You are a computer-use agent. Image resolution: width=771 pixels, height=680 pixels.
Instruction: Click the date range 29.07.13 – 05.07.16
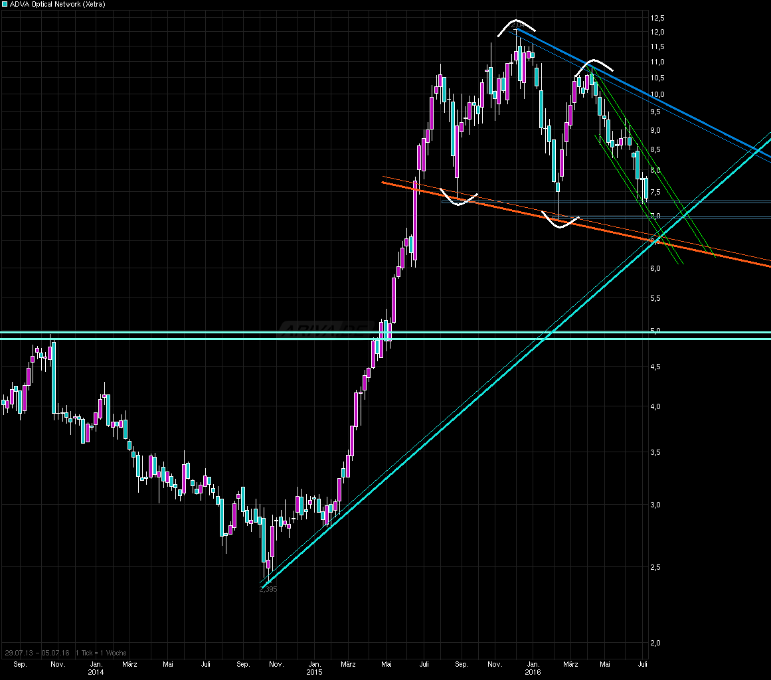click(x=37, y=653)
